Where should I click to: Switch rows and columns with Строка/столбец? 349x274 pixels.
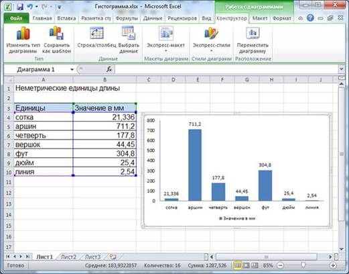click(x=96, y=33)
